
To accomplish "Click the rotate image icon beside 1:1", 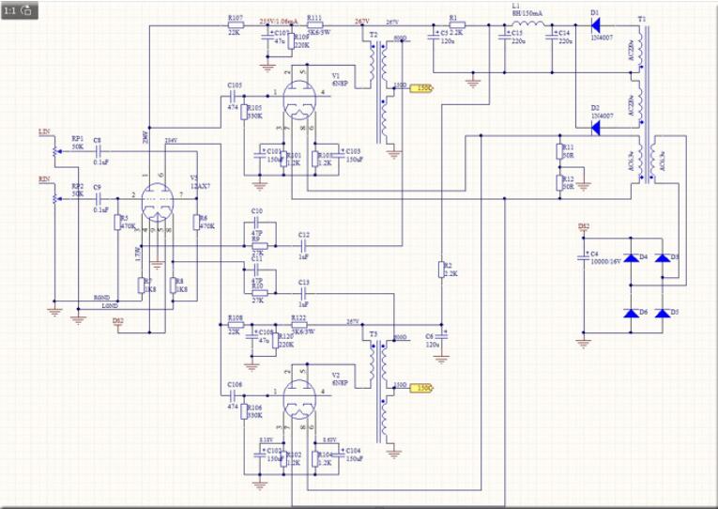I will click(27, 10).
